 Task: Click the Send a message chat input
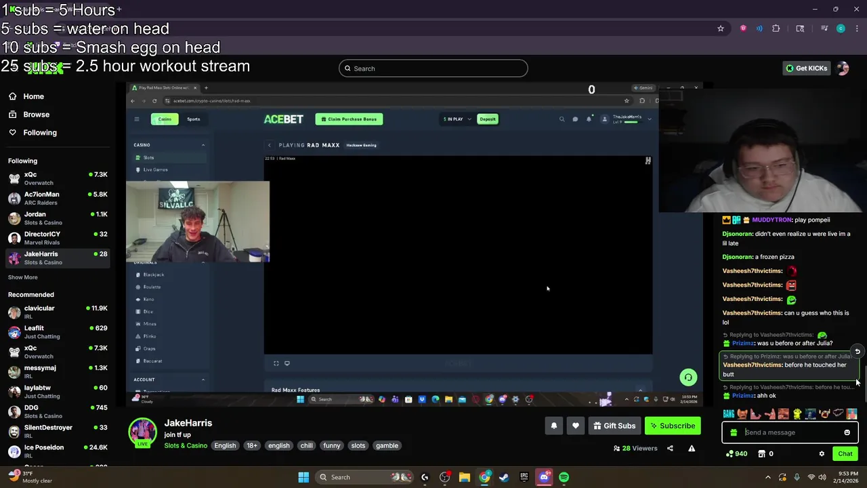pyautogui.click(x=790, y=432)
